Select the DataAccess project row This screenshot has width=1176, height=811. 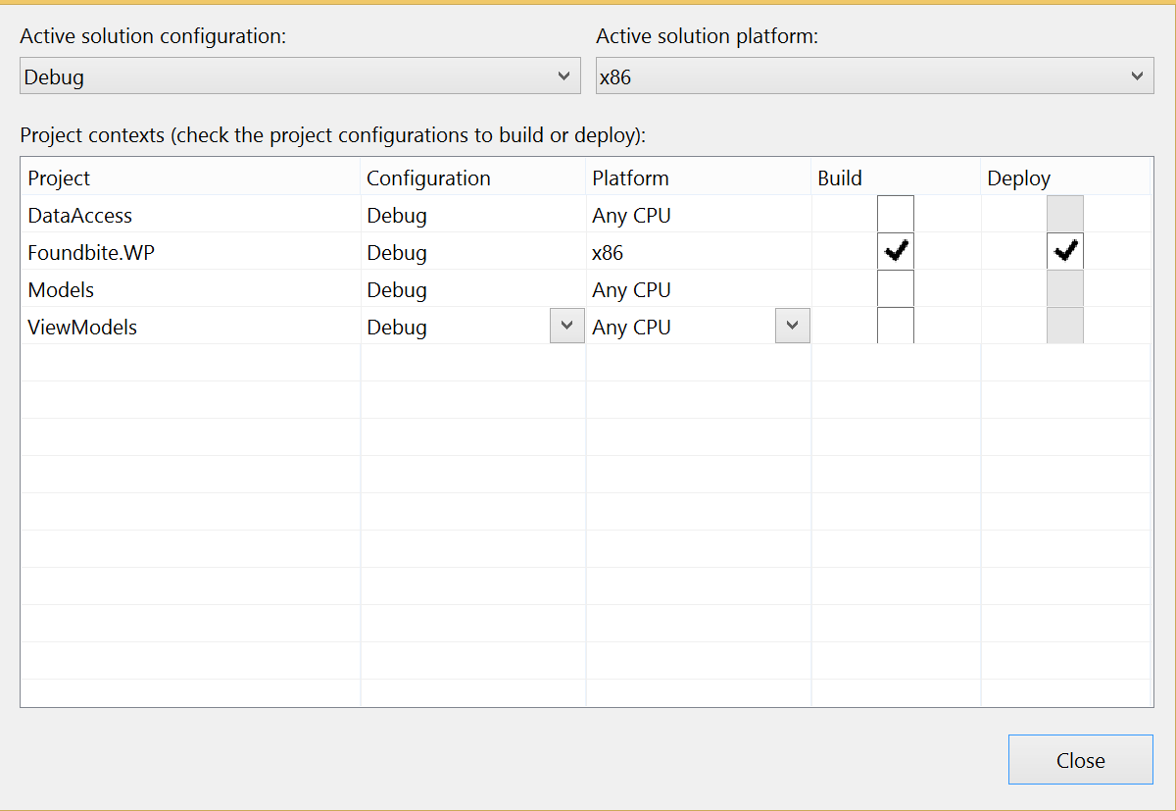(x=80, y=216)
